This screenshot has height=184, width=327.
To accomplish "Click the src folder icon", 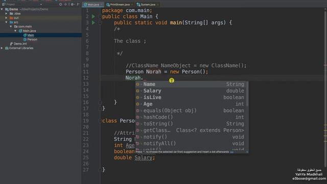I will [11, 22].
